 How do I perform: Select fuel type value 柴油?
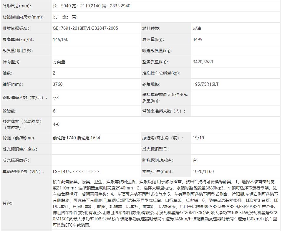coord(197,28)
